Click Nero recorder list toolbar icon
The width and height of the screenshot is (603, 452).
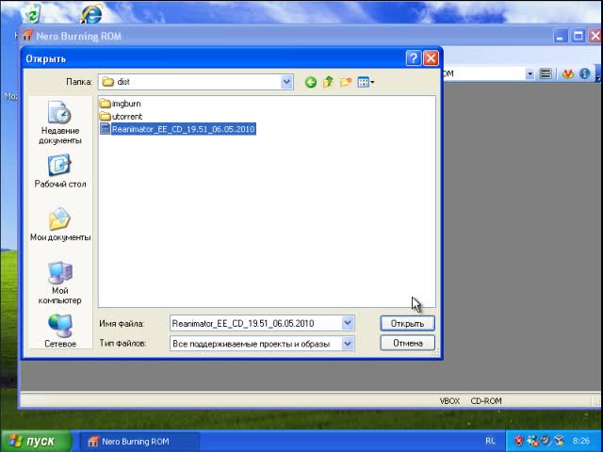[x=546, y=73]
